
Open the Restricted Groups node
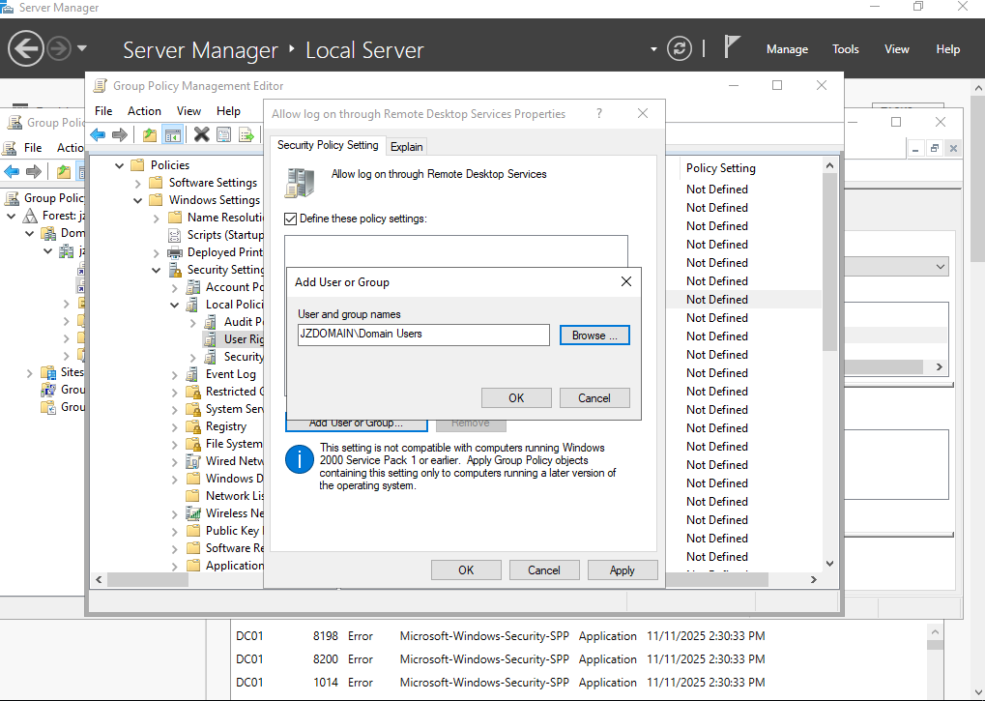pyautogui.click(x=231, y=391)
